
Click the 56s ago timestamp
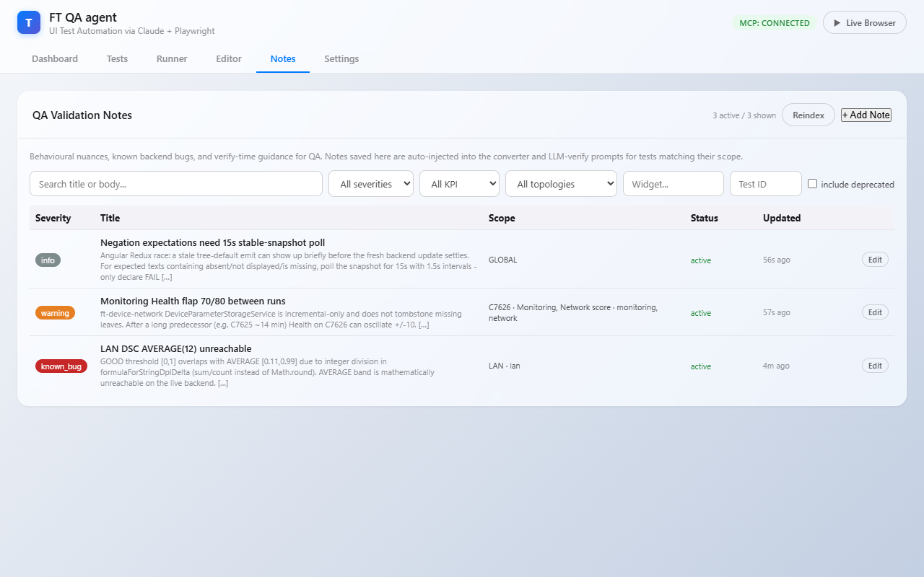coord(777,260)
